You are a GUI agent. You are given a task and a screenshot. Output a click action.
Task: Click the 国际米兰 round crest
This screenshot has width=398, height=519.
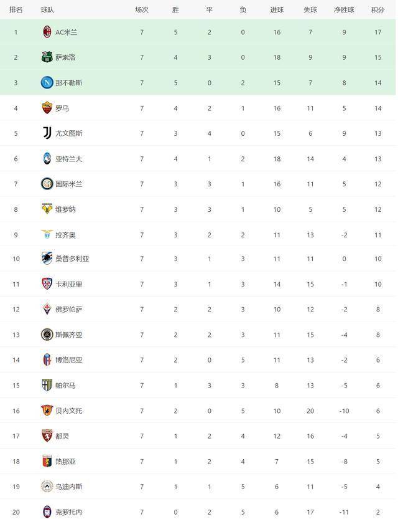coord(47,184)
